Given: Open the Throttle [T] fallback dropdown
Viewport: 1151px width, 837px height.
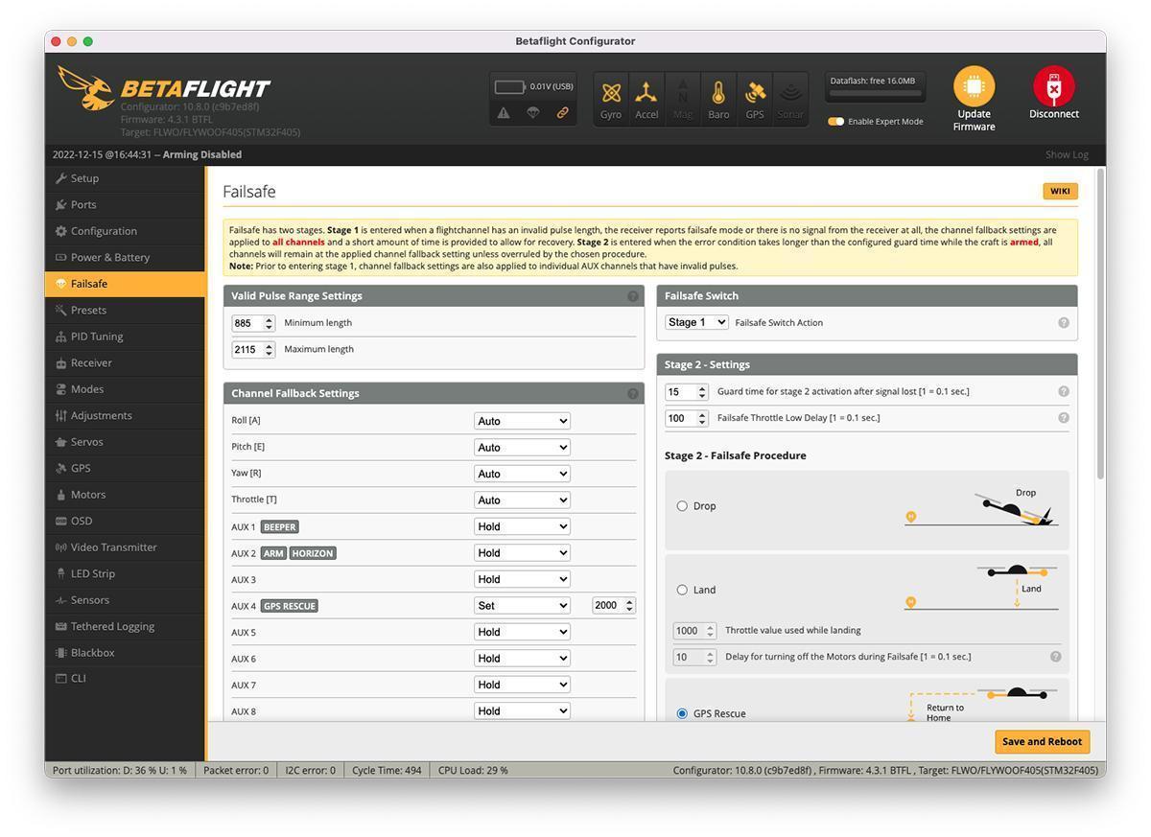Looking at the screenshot, I should (x=522, y=500).
